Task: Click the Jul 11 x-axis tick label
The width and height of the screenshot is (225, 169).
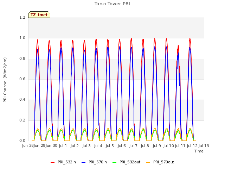Action: (x=180, y=146)
